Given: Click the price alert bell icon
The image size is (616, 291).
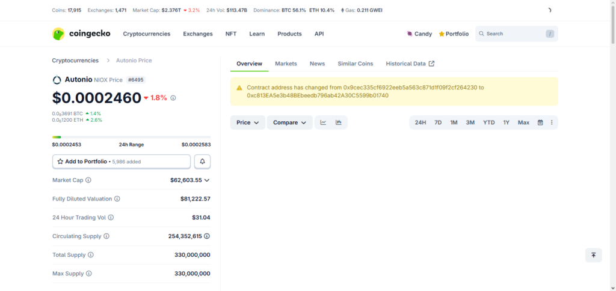Looking at the screenshot, I should tap(202, 161).
